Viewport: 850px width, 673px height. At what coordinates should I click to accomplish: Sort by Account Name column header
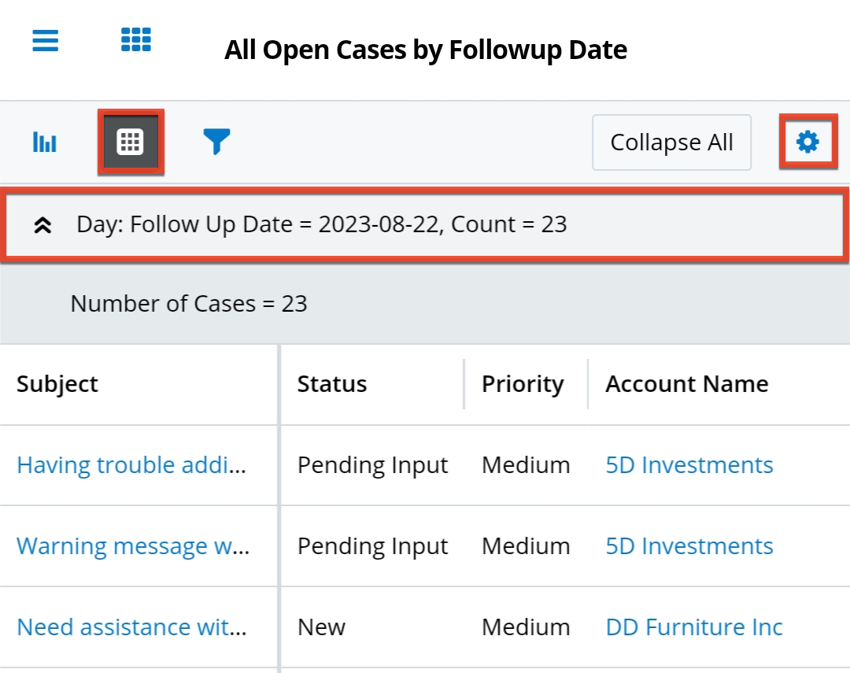tap(686, 384)
